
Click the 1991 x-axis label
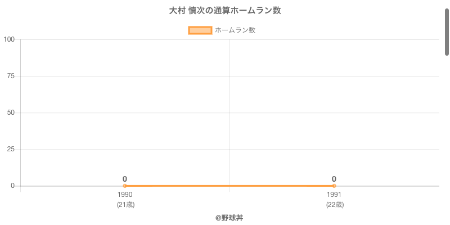coord(334,195)
